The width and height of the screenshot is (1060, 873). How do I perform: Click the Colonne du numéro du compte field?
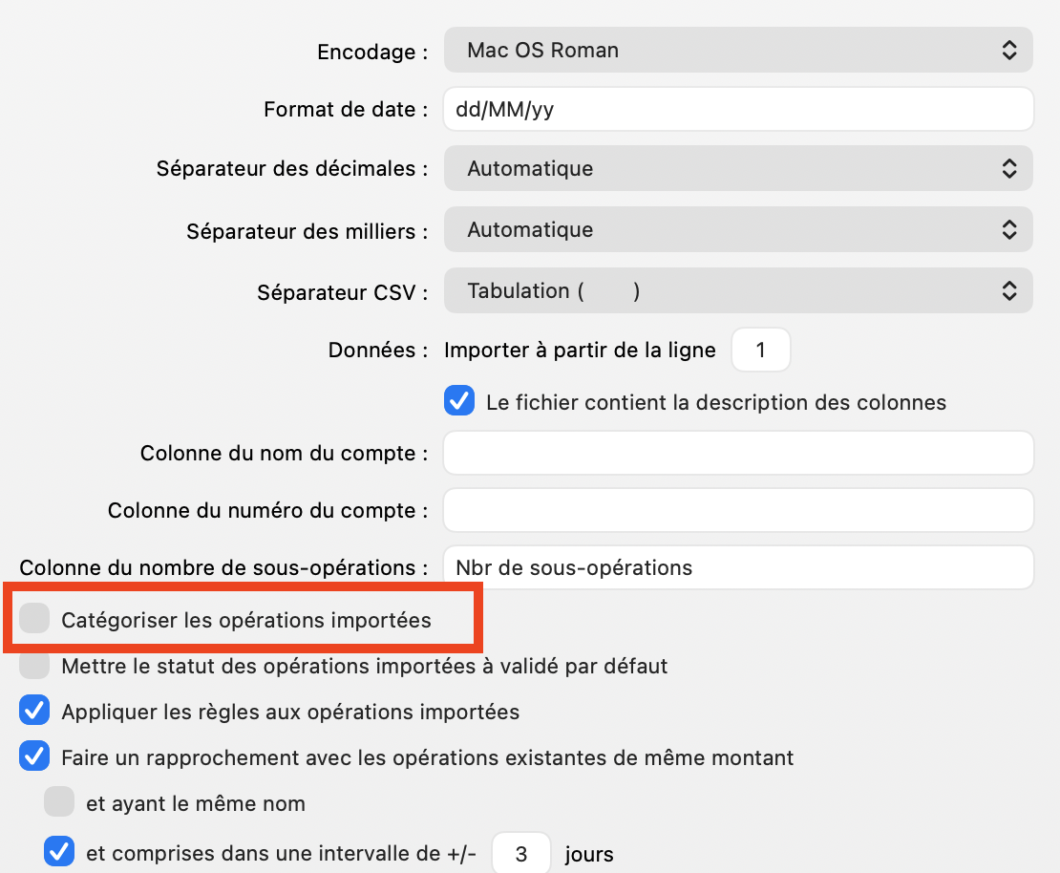pos(737,510)
